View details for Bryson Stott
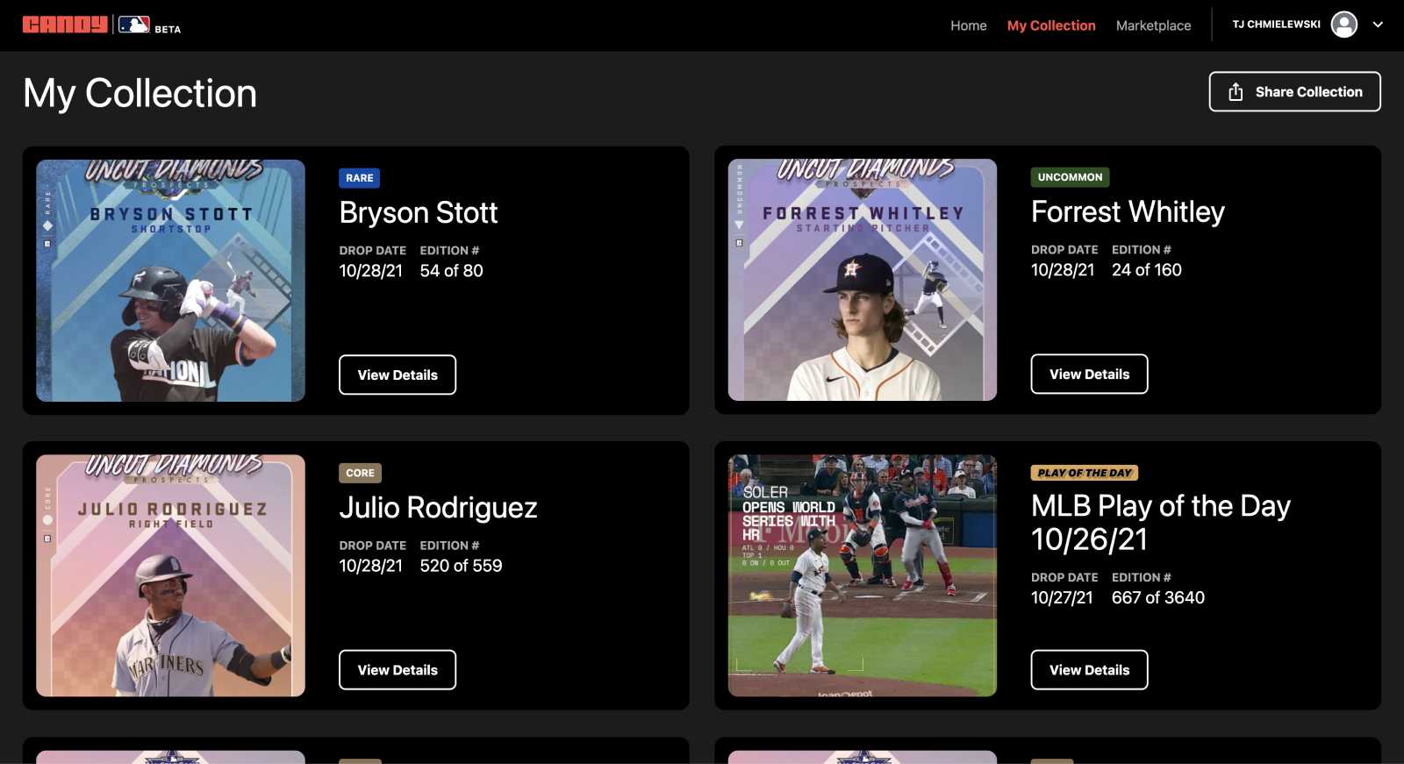The height and width of the screenshot is (764, 1404). (x=398, y=375)
